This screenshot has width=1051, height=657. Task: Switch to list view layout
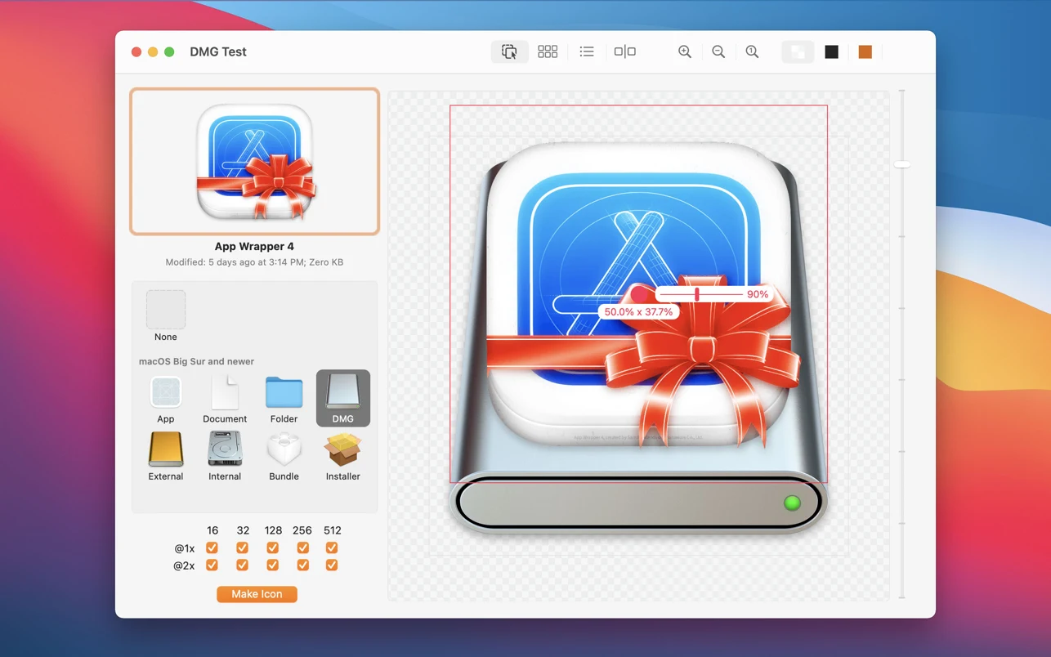coord(587,51)
